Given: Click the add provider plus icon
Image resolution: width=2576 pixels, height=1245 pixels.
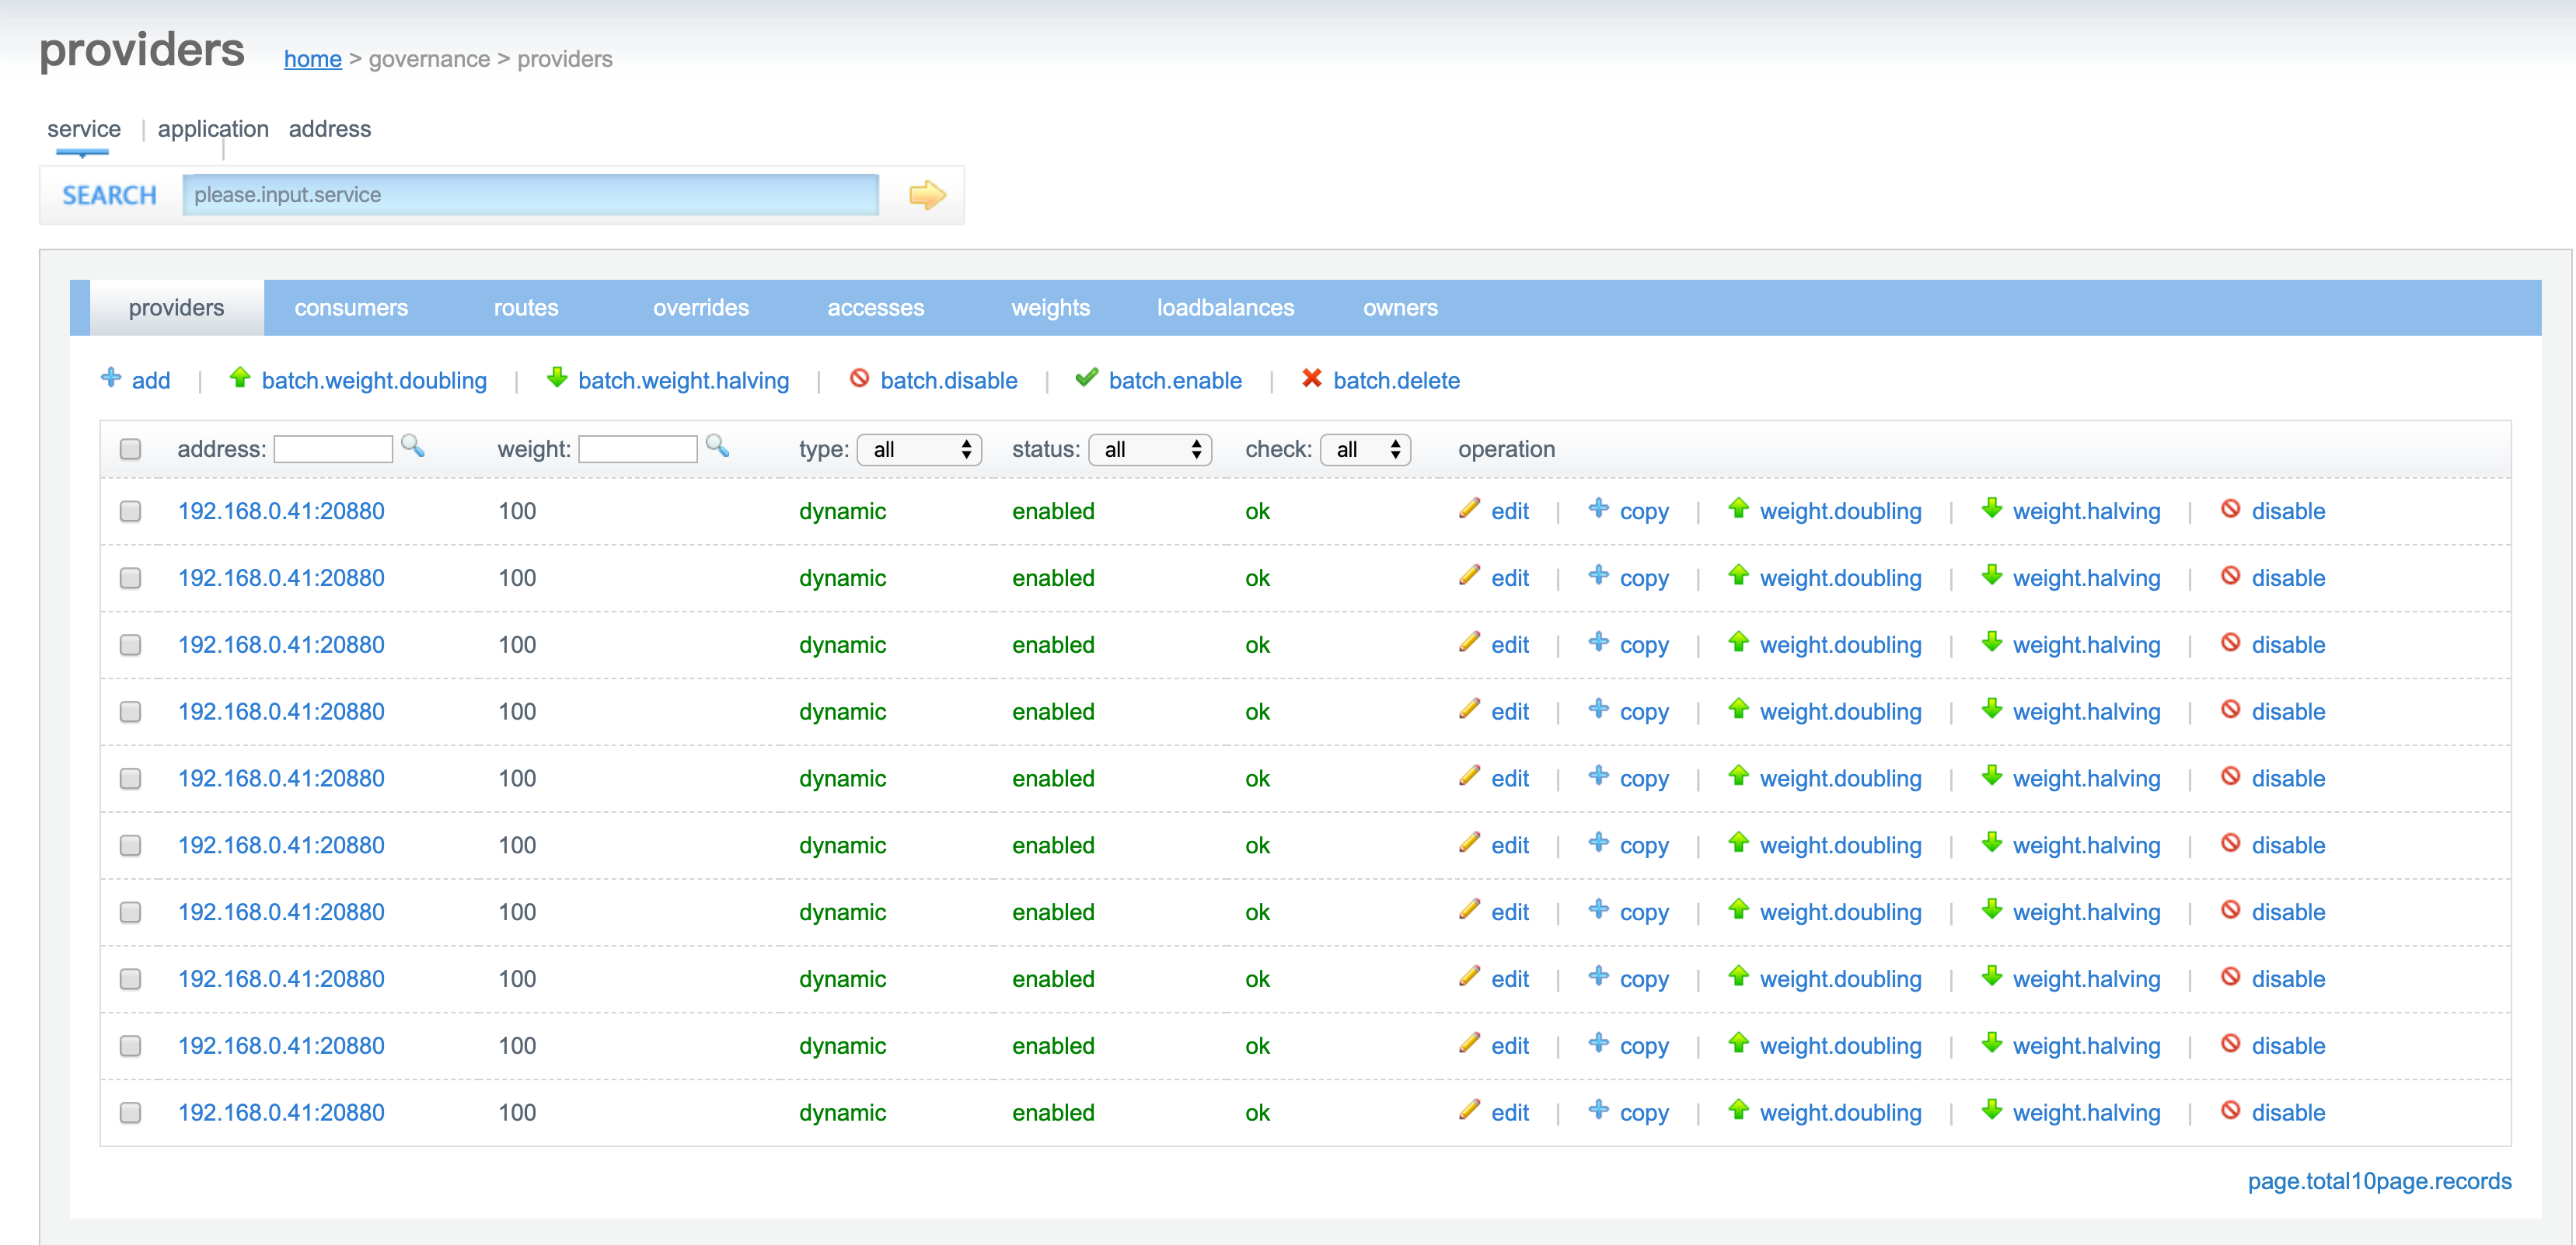Looking at the screenshot, I should [x=111, y=378].
